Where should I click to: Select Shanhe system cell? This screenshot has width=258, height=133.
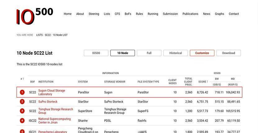tap(83, 121)
